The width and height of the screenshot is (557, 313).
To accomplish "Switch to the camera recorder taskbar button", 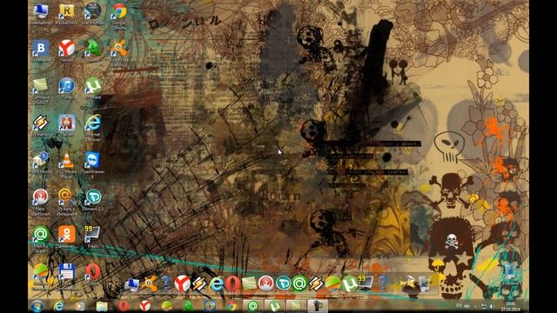I will point(318,306).
